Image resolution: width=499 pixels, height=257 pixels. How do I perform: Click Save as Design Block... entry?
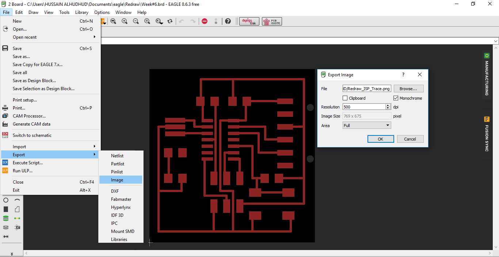[50, 81]
